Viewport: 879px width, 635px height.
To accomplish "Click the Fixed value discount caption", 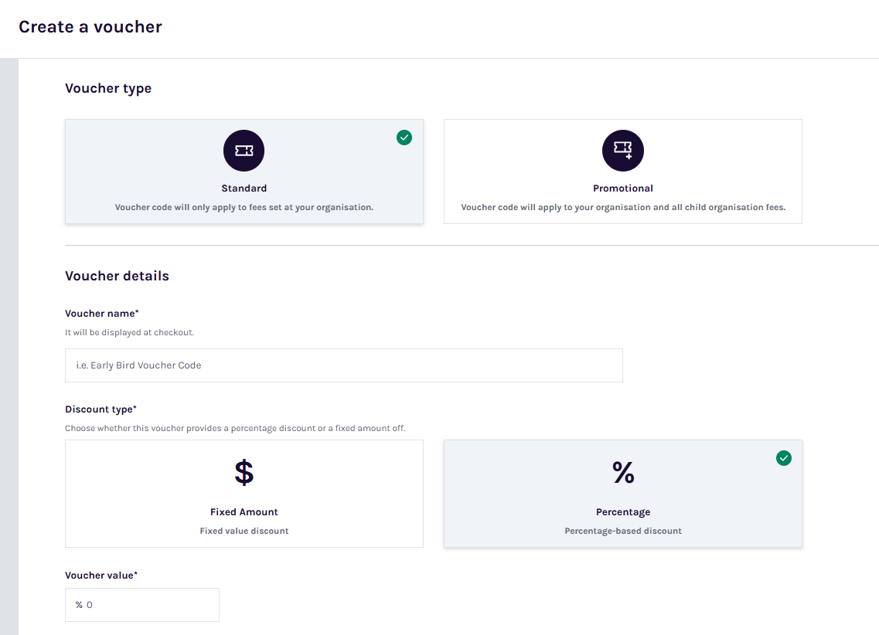I will point(244,531).
